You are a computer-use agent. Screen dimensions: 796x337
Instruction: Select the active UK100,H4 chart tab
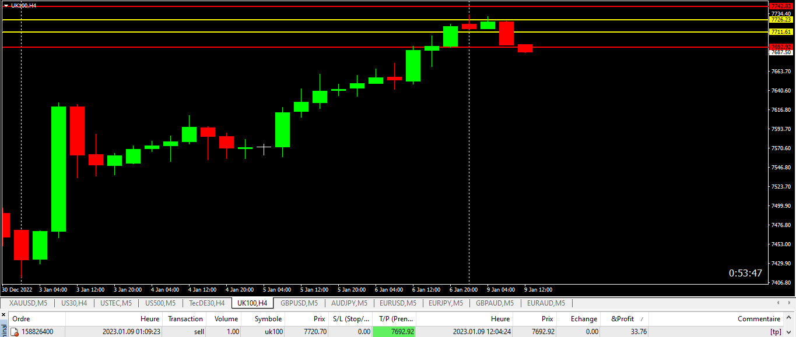click(253, 303)
